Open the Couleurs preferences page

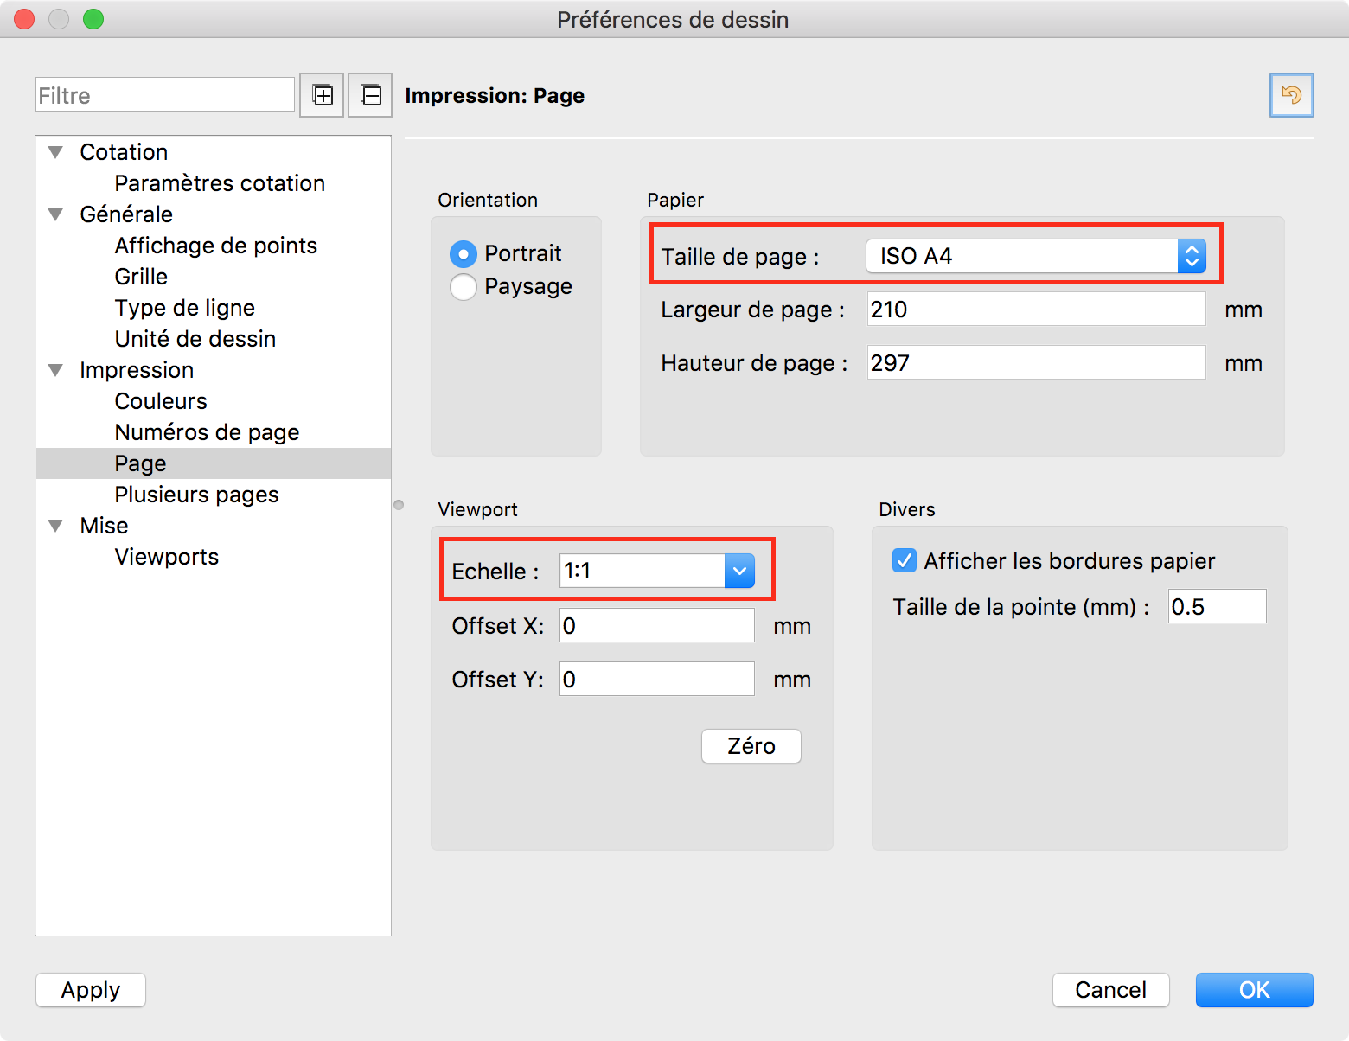(161, 401)
